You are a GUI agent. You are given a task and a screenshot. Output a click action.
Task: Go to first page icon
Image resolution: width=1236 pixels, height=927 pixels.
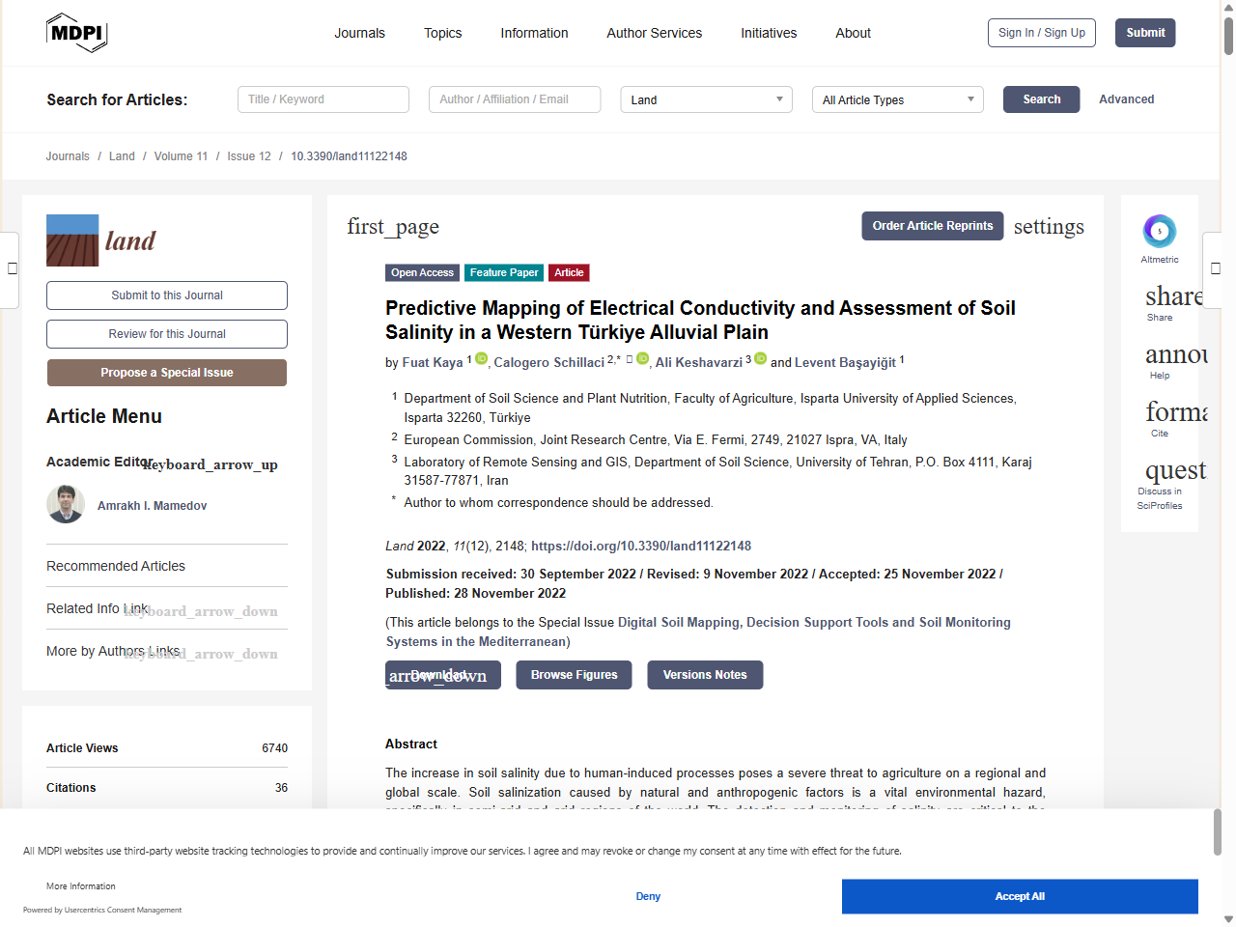pyautogui.click(x=393, y=227)
